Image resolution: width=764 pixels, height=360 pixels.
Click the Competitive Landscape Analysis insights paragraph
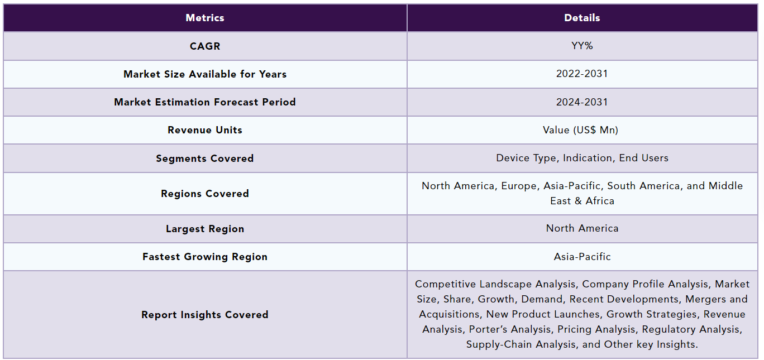pos(582,315)
